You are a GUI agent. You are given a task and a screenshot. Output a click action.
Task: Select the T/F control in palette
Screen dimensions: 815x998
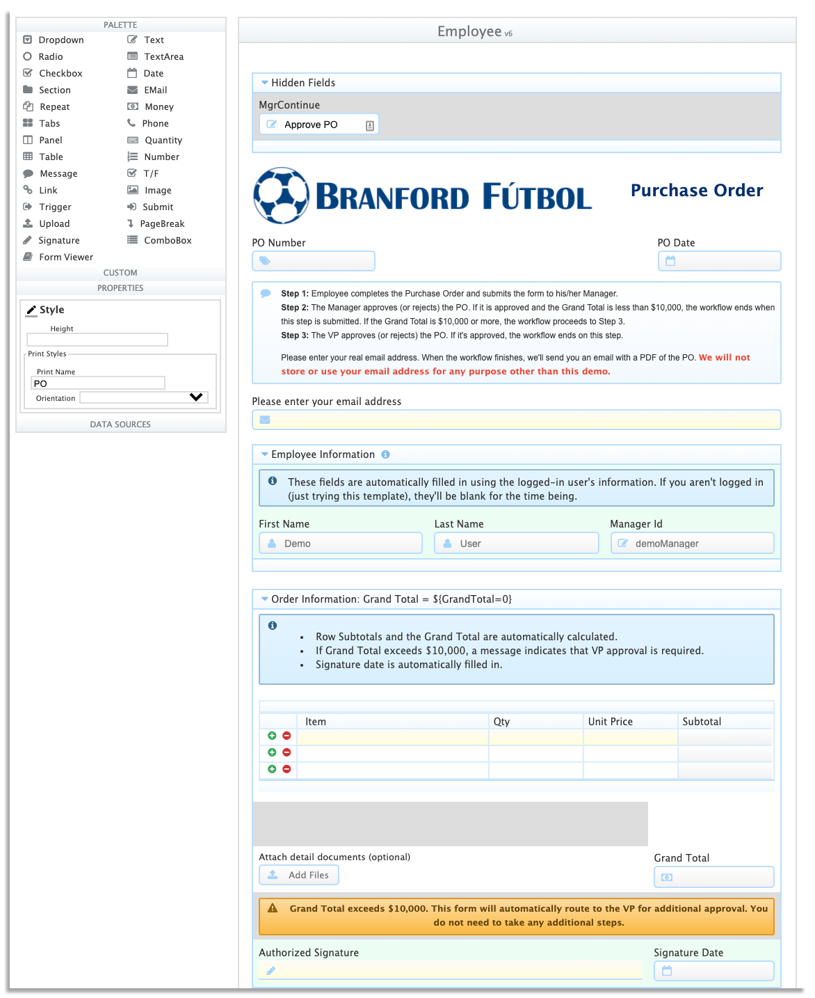tap(143, 173)
